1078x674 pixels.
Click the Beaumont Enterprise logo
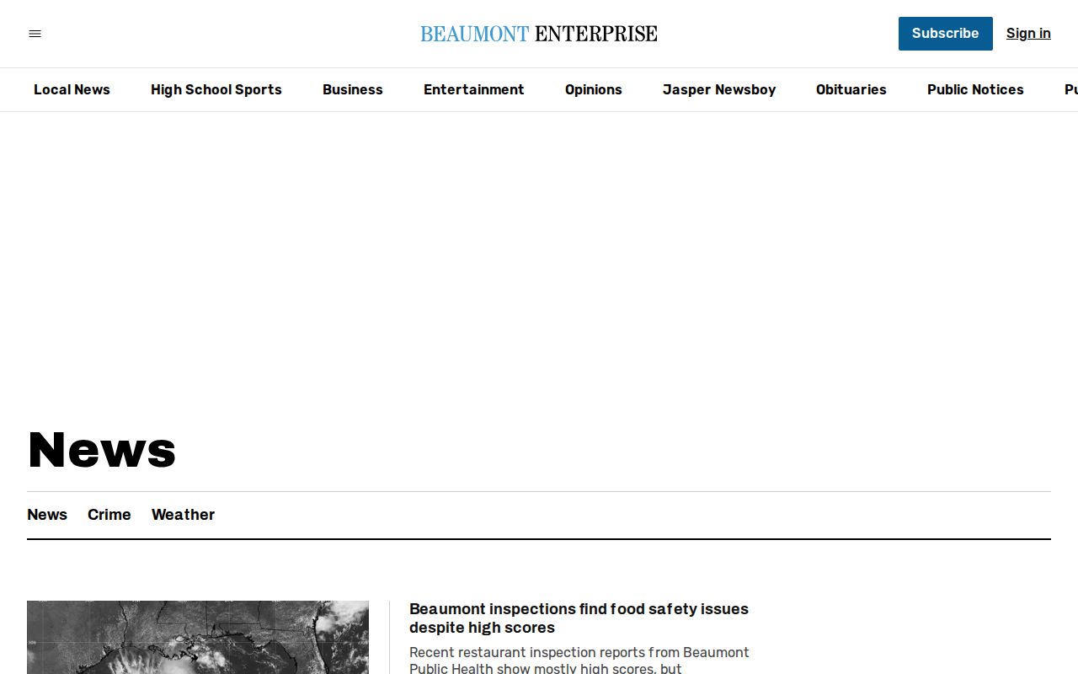(x=539, y=34)
